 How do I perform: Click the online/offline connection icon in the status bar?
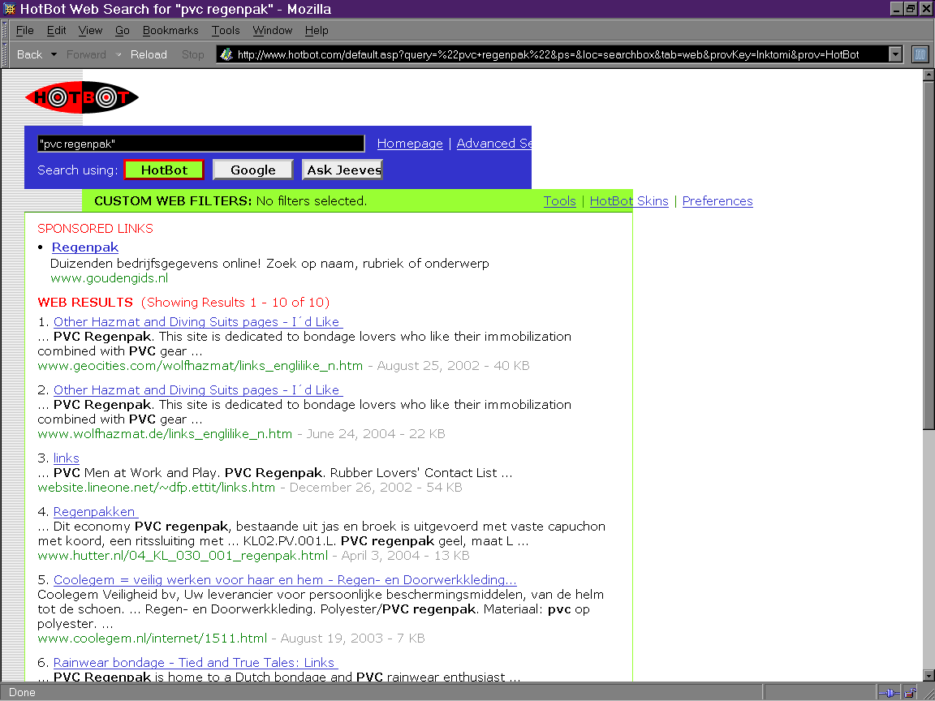(x=889, y=693)
